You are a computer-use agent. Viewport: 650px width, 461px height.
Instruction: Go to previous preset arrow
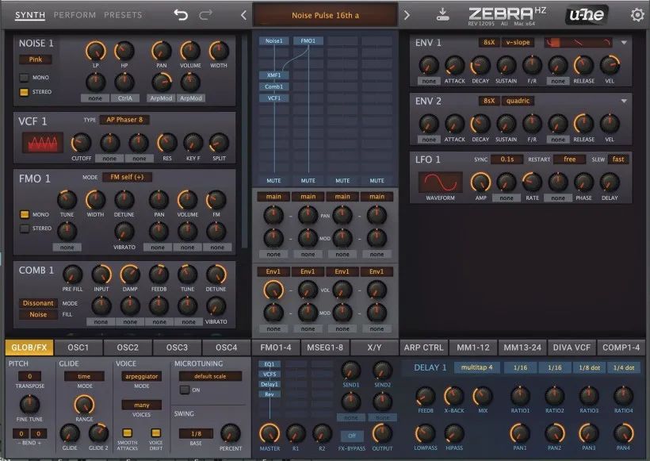(243, 15)
